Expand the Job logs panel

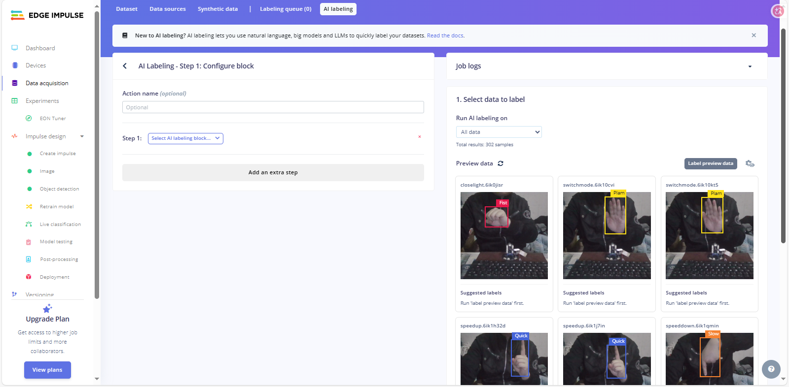coord(750,66)
